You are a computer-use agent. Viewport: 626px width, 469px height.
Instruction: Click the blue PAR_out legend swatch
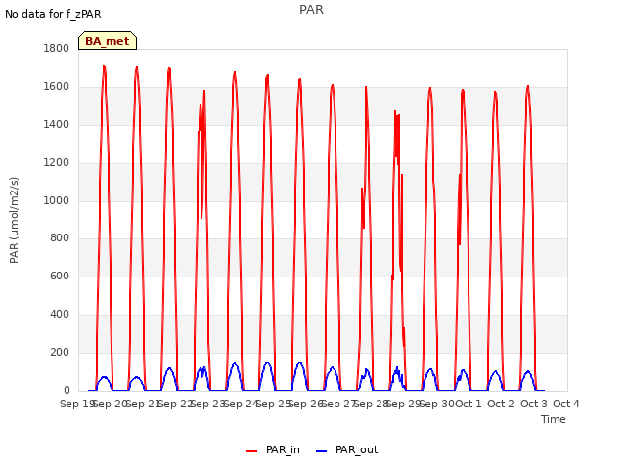tap(322, 451)
